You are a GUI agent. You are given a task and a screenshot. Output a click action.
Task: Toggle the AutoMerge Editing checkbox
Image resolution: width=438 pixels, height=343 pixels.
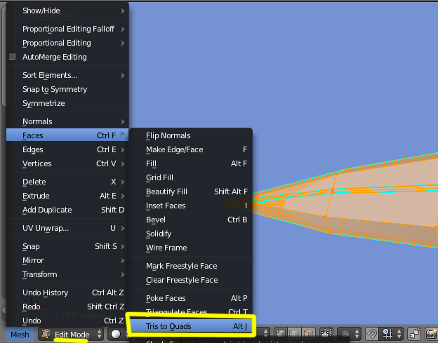coord(12,57)
